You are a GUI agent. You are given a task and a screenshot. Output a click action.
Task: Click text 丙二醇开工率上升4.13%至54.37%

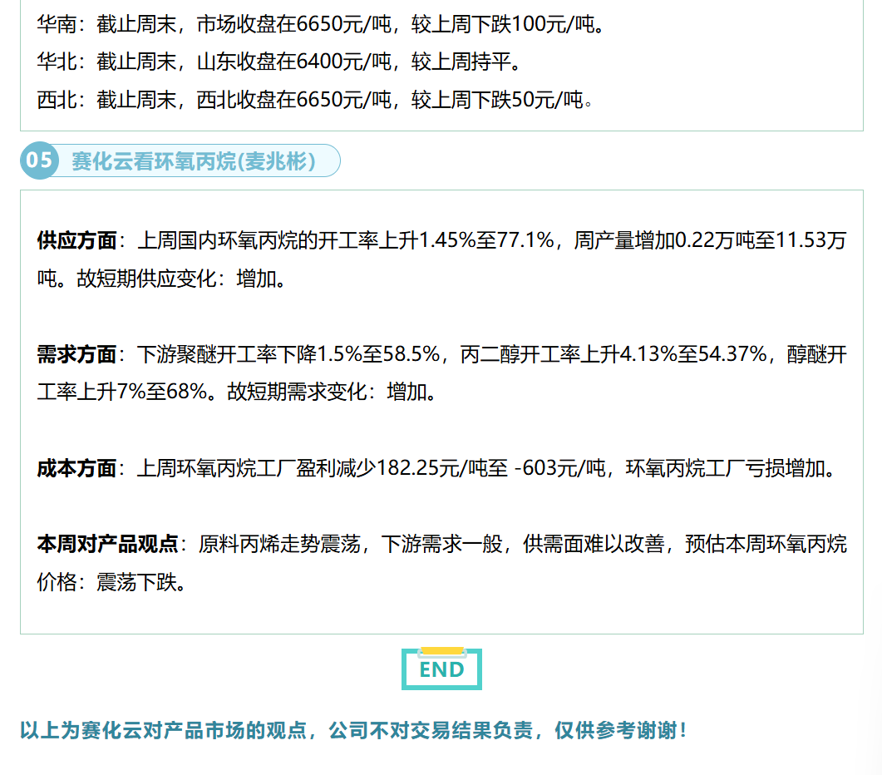[x=613, y=354]
